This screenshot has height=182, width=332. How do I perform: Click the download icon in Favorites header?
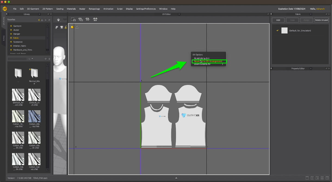pos(42,20)
